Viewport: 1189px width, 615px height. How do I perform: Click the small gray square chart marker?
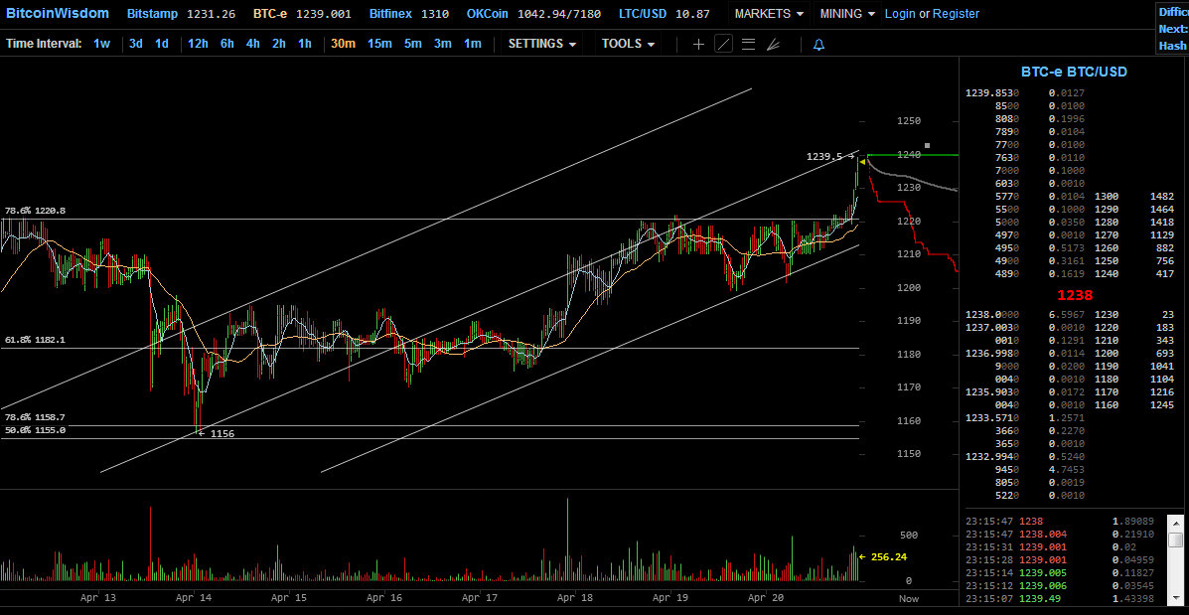[927, 145]
